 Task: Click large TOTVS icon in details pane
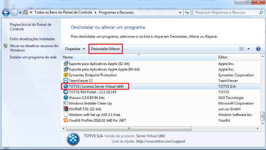click(x=73, y=139)
